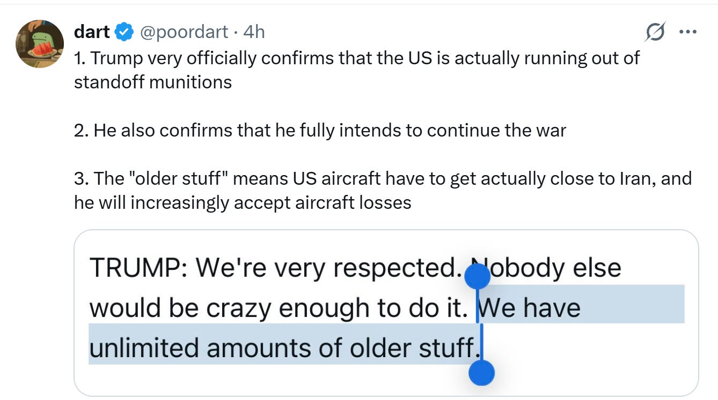Click highlighted "unlimited amounts of older stuff" line
The width and height of the screenshot is (718, 400).
click(284, 348)
